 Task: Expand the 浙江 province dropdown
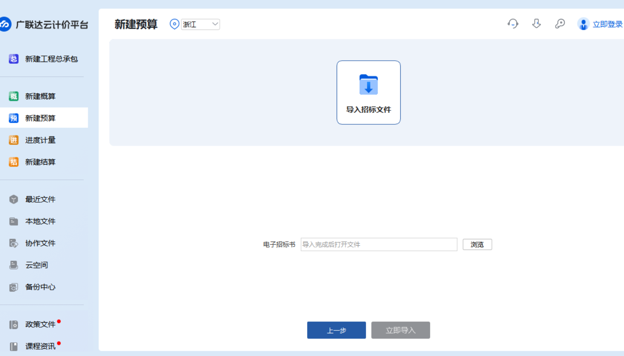click(200, 24)
